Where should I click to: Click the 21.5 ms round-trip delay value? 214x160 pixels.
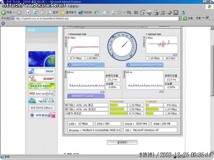click(172, 80)
